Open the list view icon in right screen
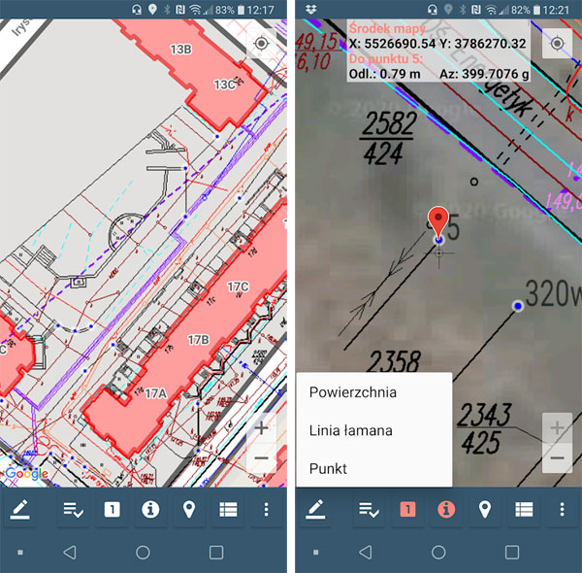Screen dimensions: 582x573 tap(524, 510)
